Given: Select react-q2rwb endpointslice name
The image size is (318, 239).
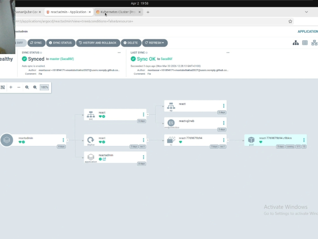Looking at the screenshot, I should point(187,121).
